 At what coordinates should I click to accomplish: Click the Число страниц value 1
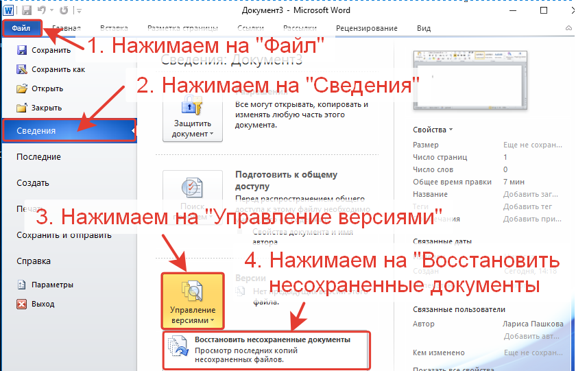505,157
